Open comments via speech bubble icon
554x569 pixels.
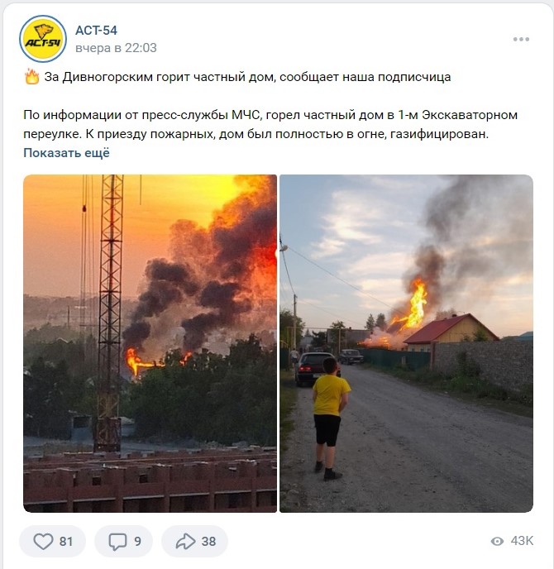click(x=117, y=542)
